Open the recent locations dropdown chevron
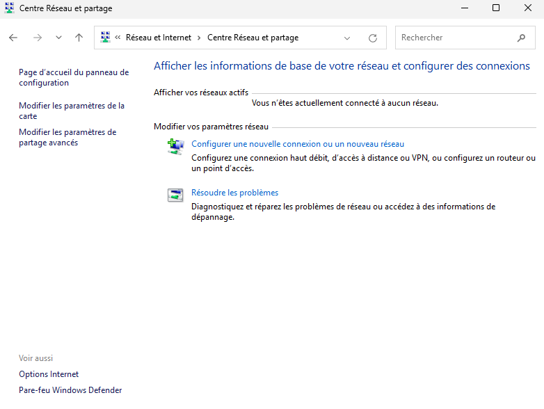Image resolution: width=544 pixels, height=409 pixels. [x=58, y=38]
